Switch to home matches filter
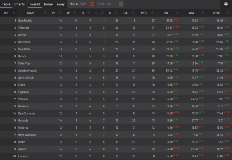Viewport: 232px width, 160px height. click(48, 4)
